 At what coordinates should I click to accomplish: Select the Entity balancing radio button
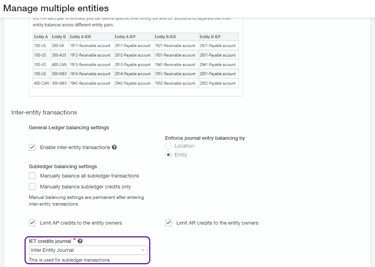tap(168, 155)
